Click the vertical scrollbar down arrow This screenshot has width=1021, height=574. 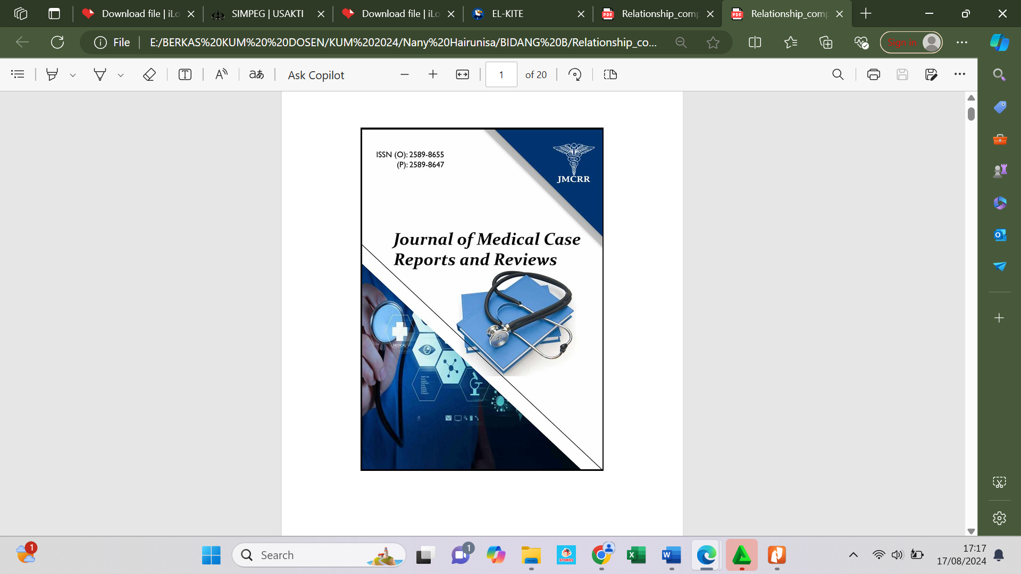971,531
